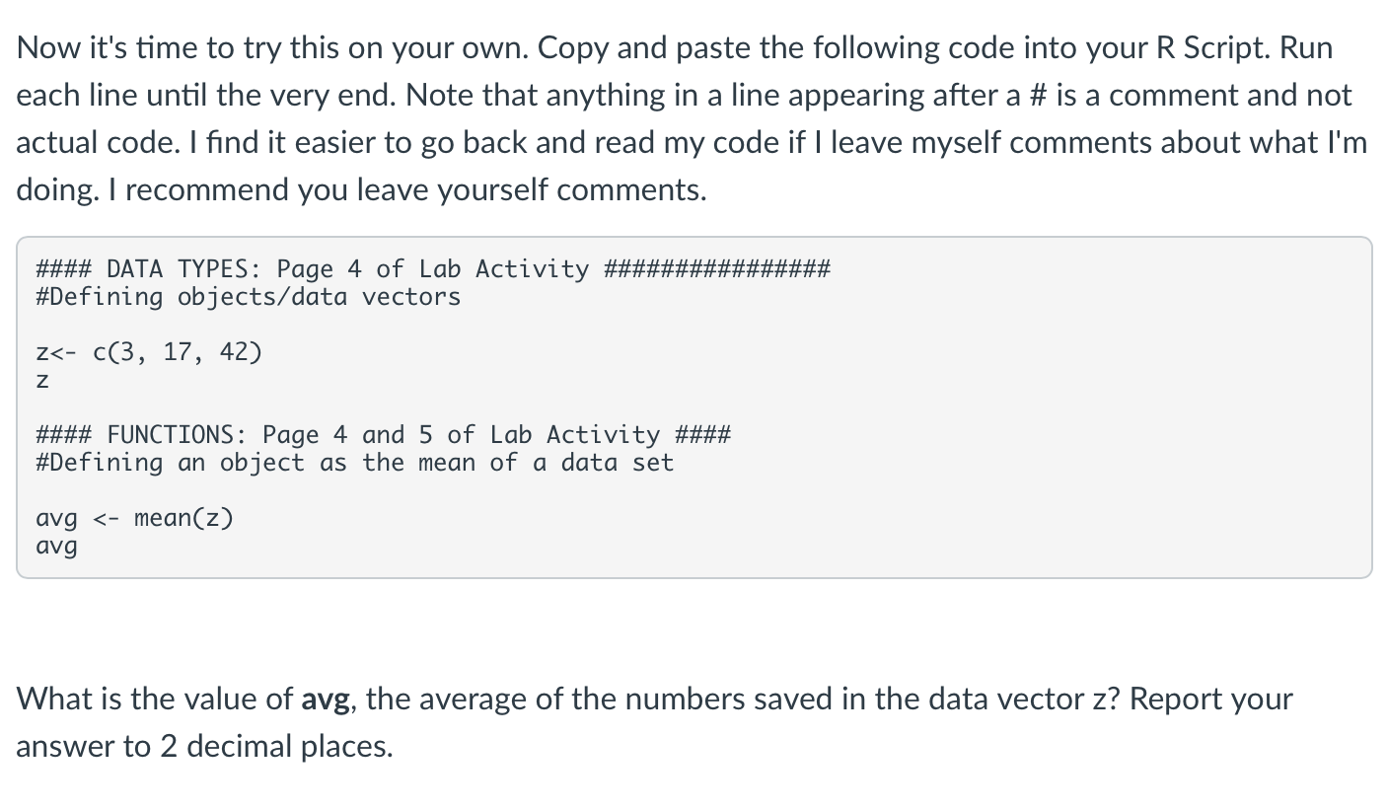The image size is (1387, 811).
Task: Click the 'avg <- mean(z)' code line
Action: [134, 518]
